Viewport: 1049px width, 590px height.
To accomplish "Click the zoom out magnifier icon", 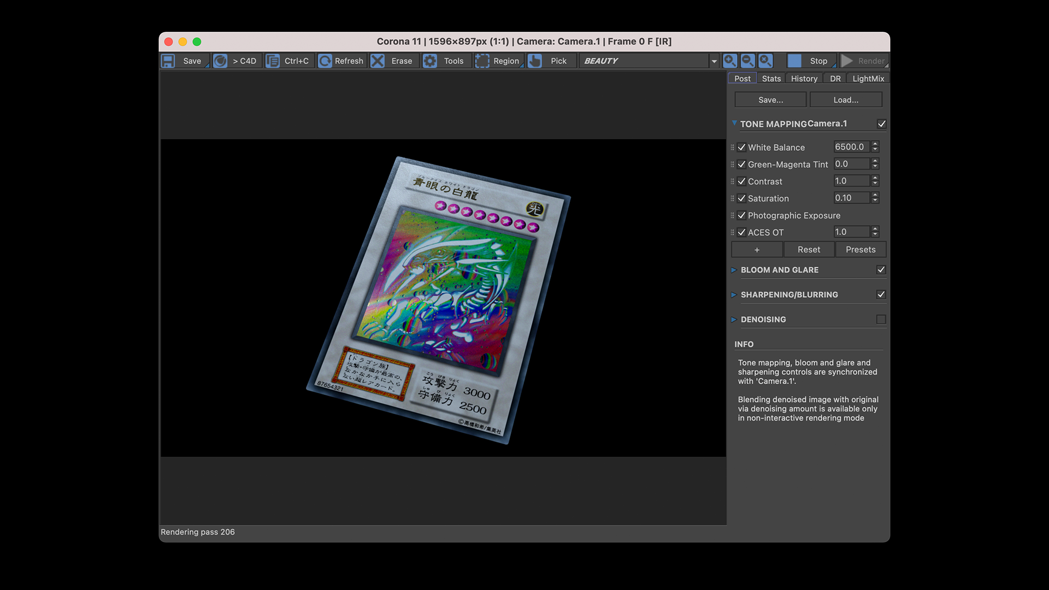I will click(747, 61).
